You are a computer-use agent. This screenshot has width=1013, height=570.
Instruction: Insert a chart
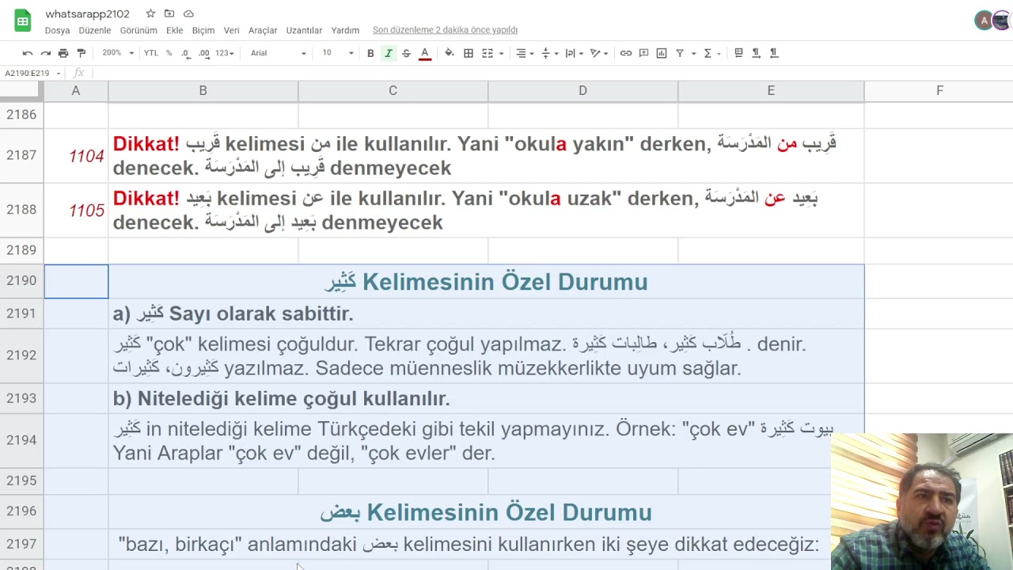pos(662,53)
